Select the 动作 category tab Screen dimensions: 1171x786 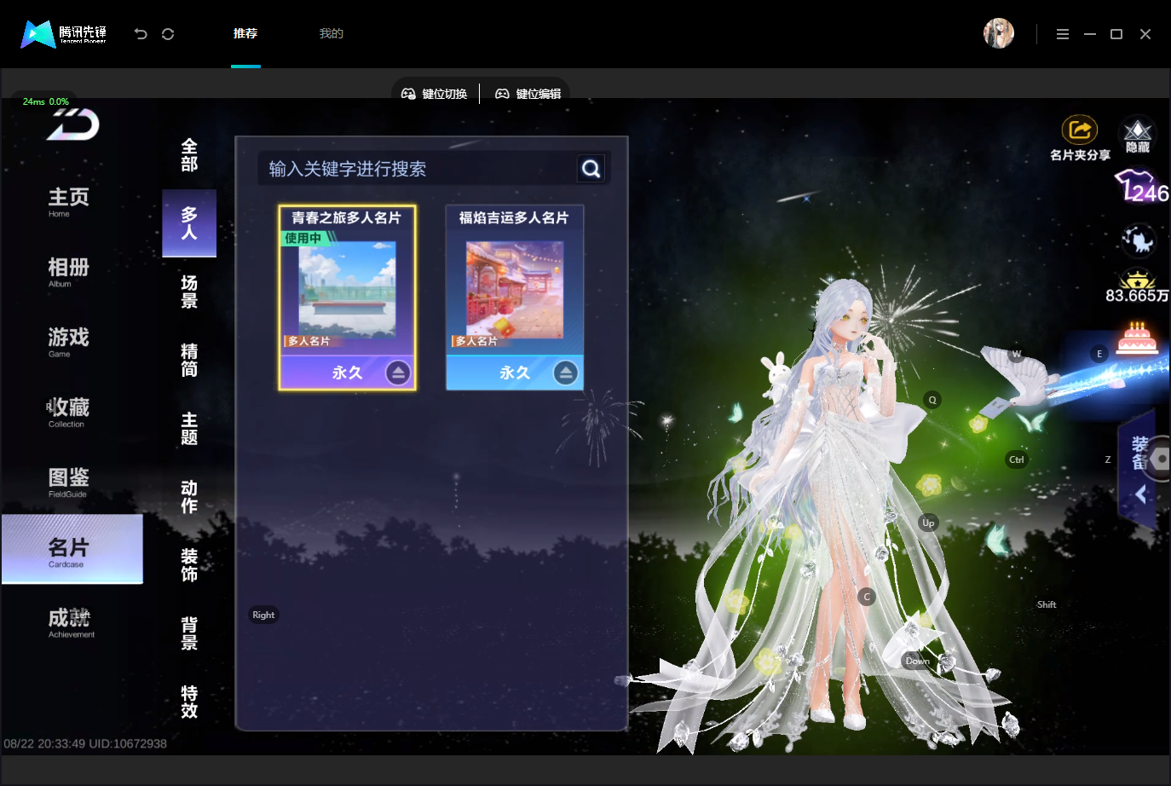coord(189,496)
